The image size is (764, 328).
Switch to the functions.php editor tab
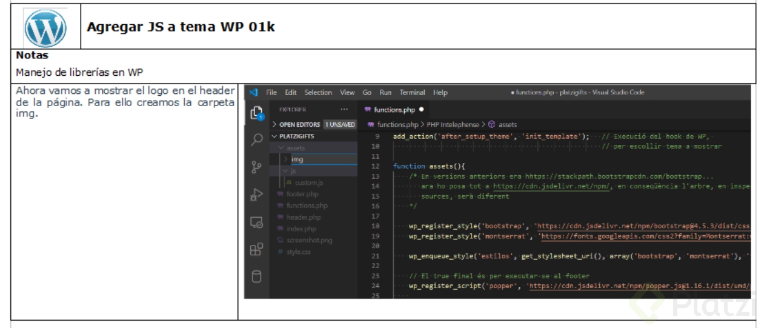coord(394,110)
